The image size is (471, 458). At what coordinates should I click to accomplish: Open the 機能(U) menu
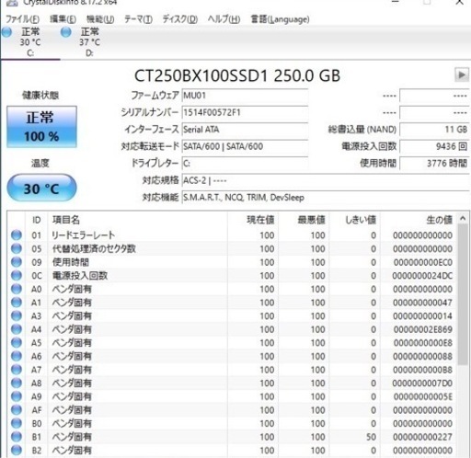(x=100, y=19)
